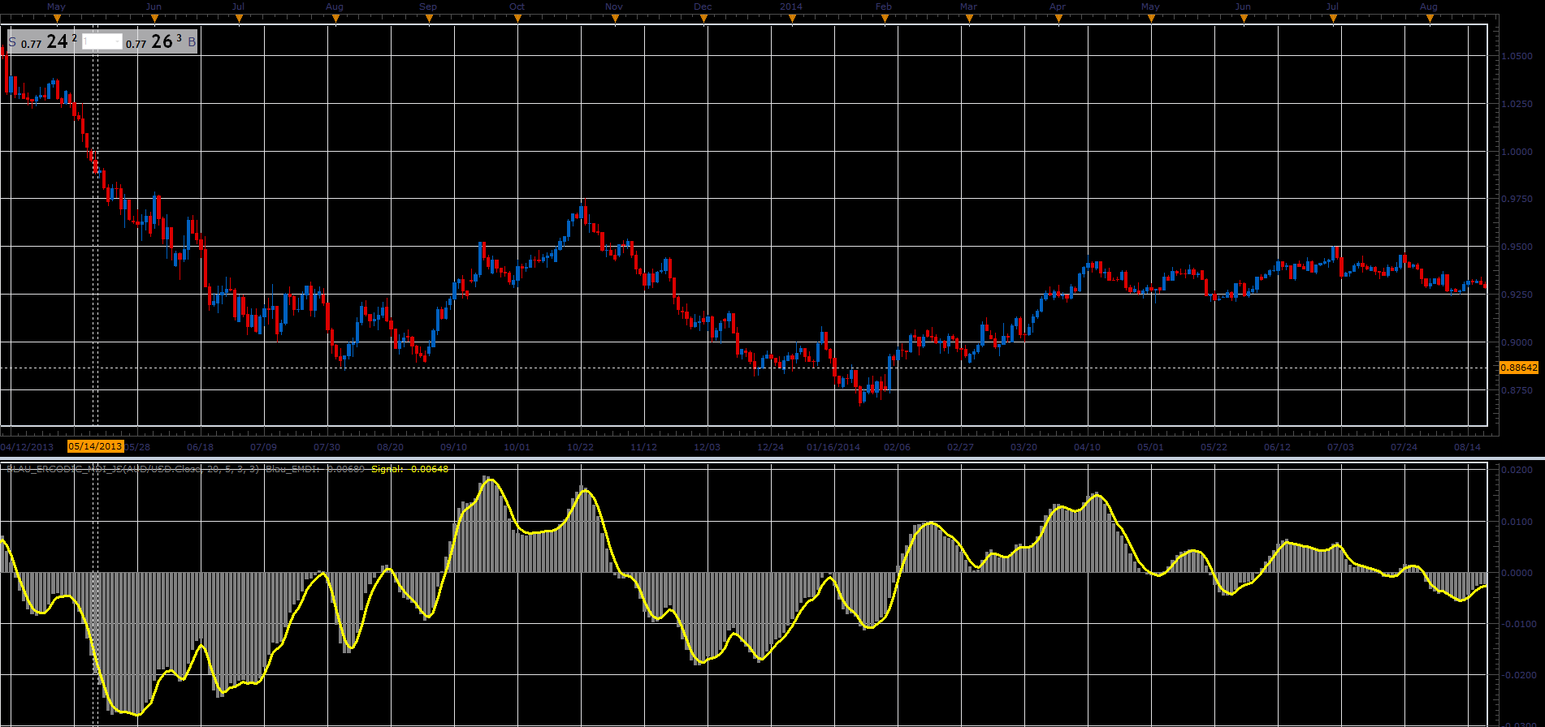1545x727 pixels.
Task: Click the June 2014 orange triangle marker
Action: 1244,19
